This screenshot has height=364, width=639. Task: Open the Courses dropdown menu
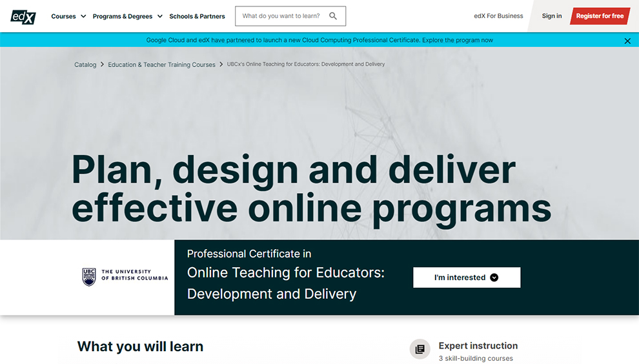point(68,16)
